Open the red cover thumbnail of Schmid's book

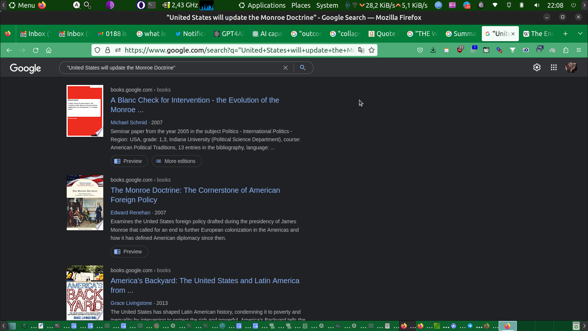click(x=85, y=111)
